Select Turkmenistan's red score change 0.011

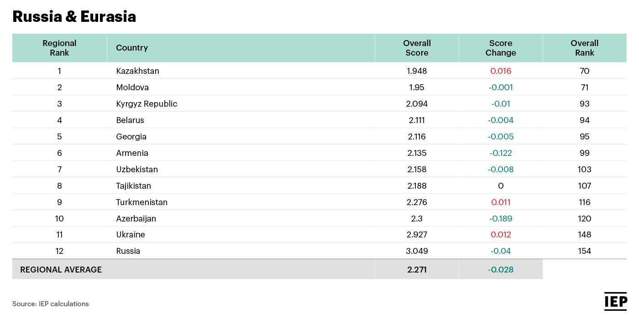[501, 202]
